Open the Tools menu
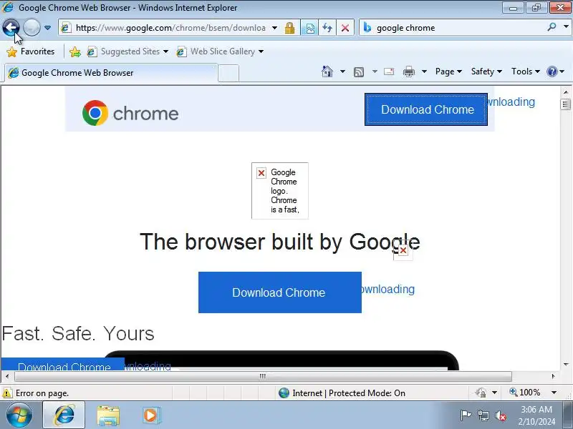 [x=526, y=71]
